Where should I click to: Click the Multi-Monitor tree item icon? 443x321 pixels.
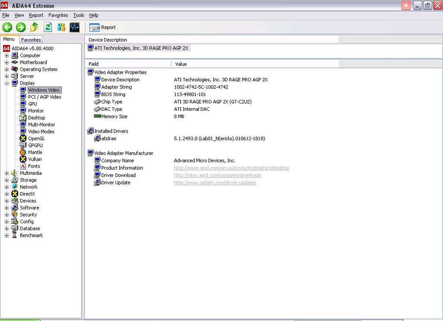click(23, 125)
